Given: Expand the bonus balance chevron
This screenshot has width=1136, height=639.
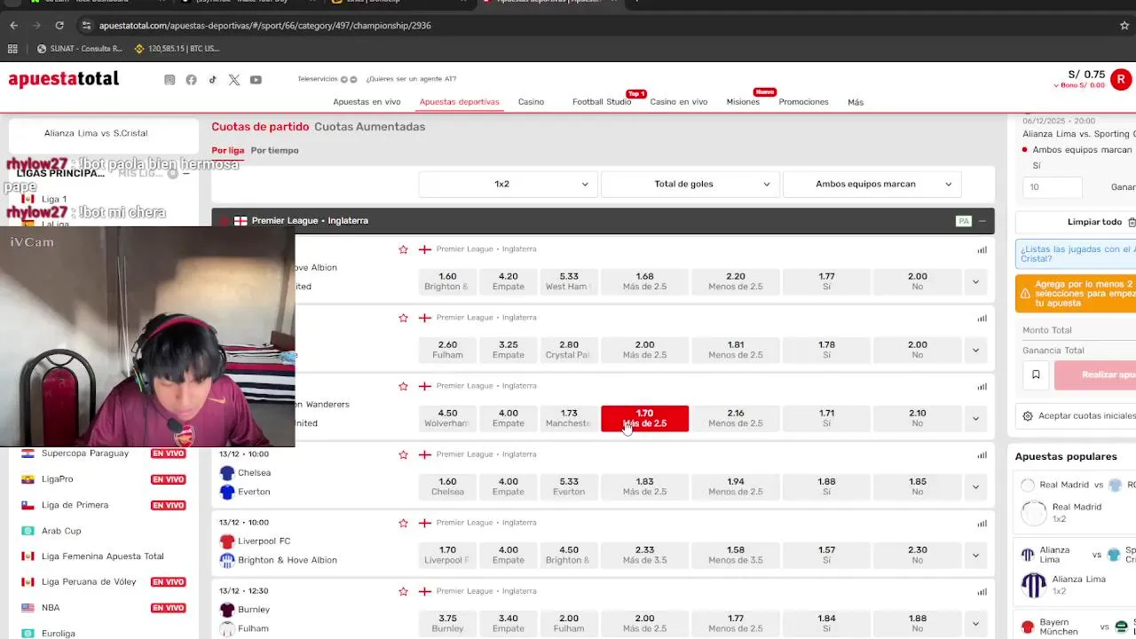Looking at the screenshot, I should [1057, 86].
